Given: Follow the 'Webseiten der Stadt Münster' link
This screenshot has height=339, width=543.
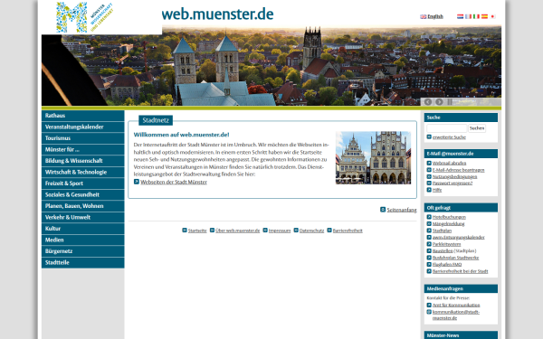Looking at the screenshot, I should click(174, 182).
